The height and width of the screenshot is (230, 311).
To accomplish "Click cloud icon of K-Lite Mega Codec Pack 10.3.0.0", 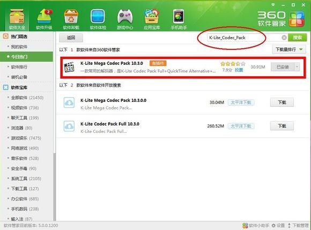I will pyautogui.click(x=69, y=102).
